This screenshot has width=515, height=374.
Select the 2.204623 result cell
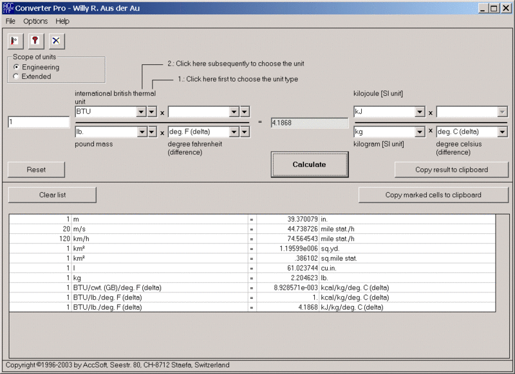288,278
